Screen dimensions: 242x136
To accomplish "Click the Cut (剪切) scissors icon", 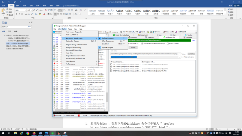I will (7, 9).
